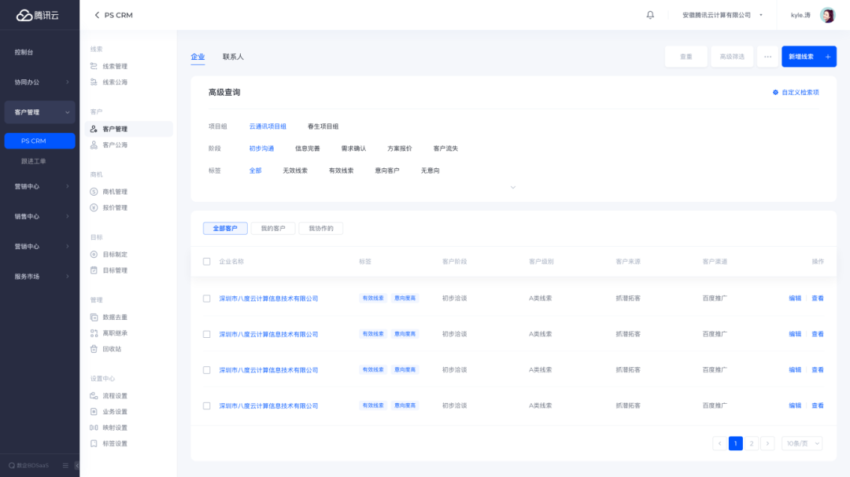
Task: Collapse the sidebar with the bottom arrow
Action: point(76,465)
